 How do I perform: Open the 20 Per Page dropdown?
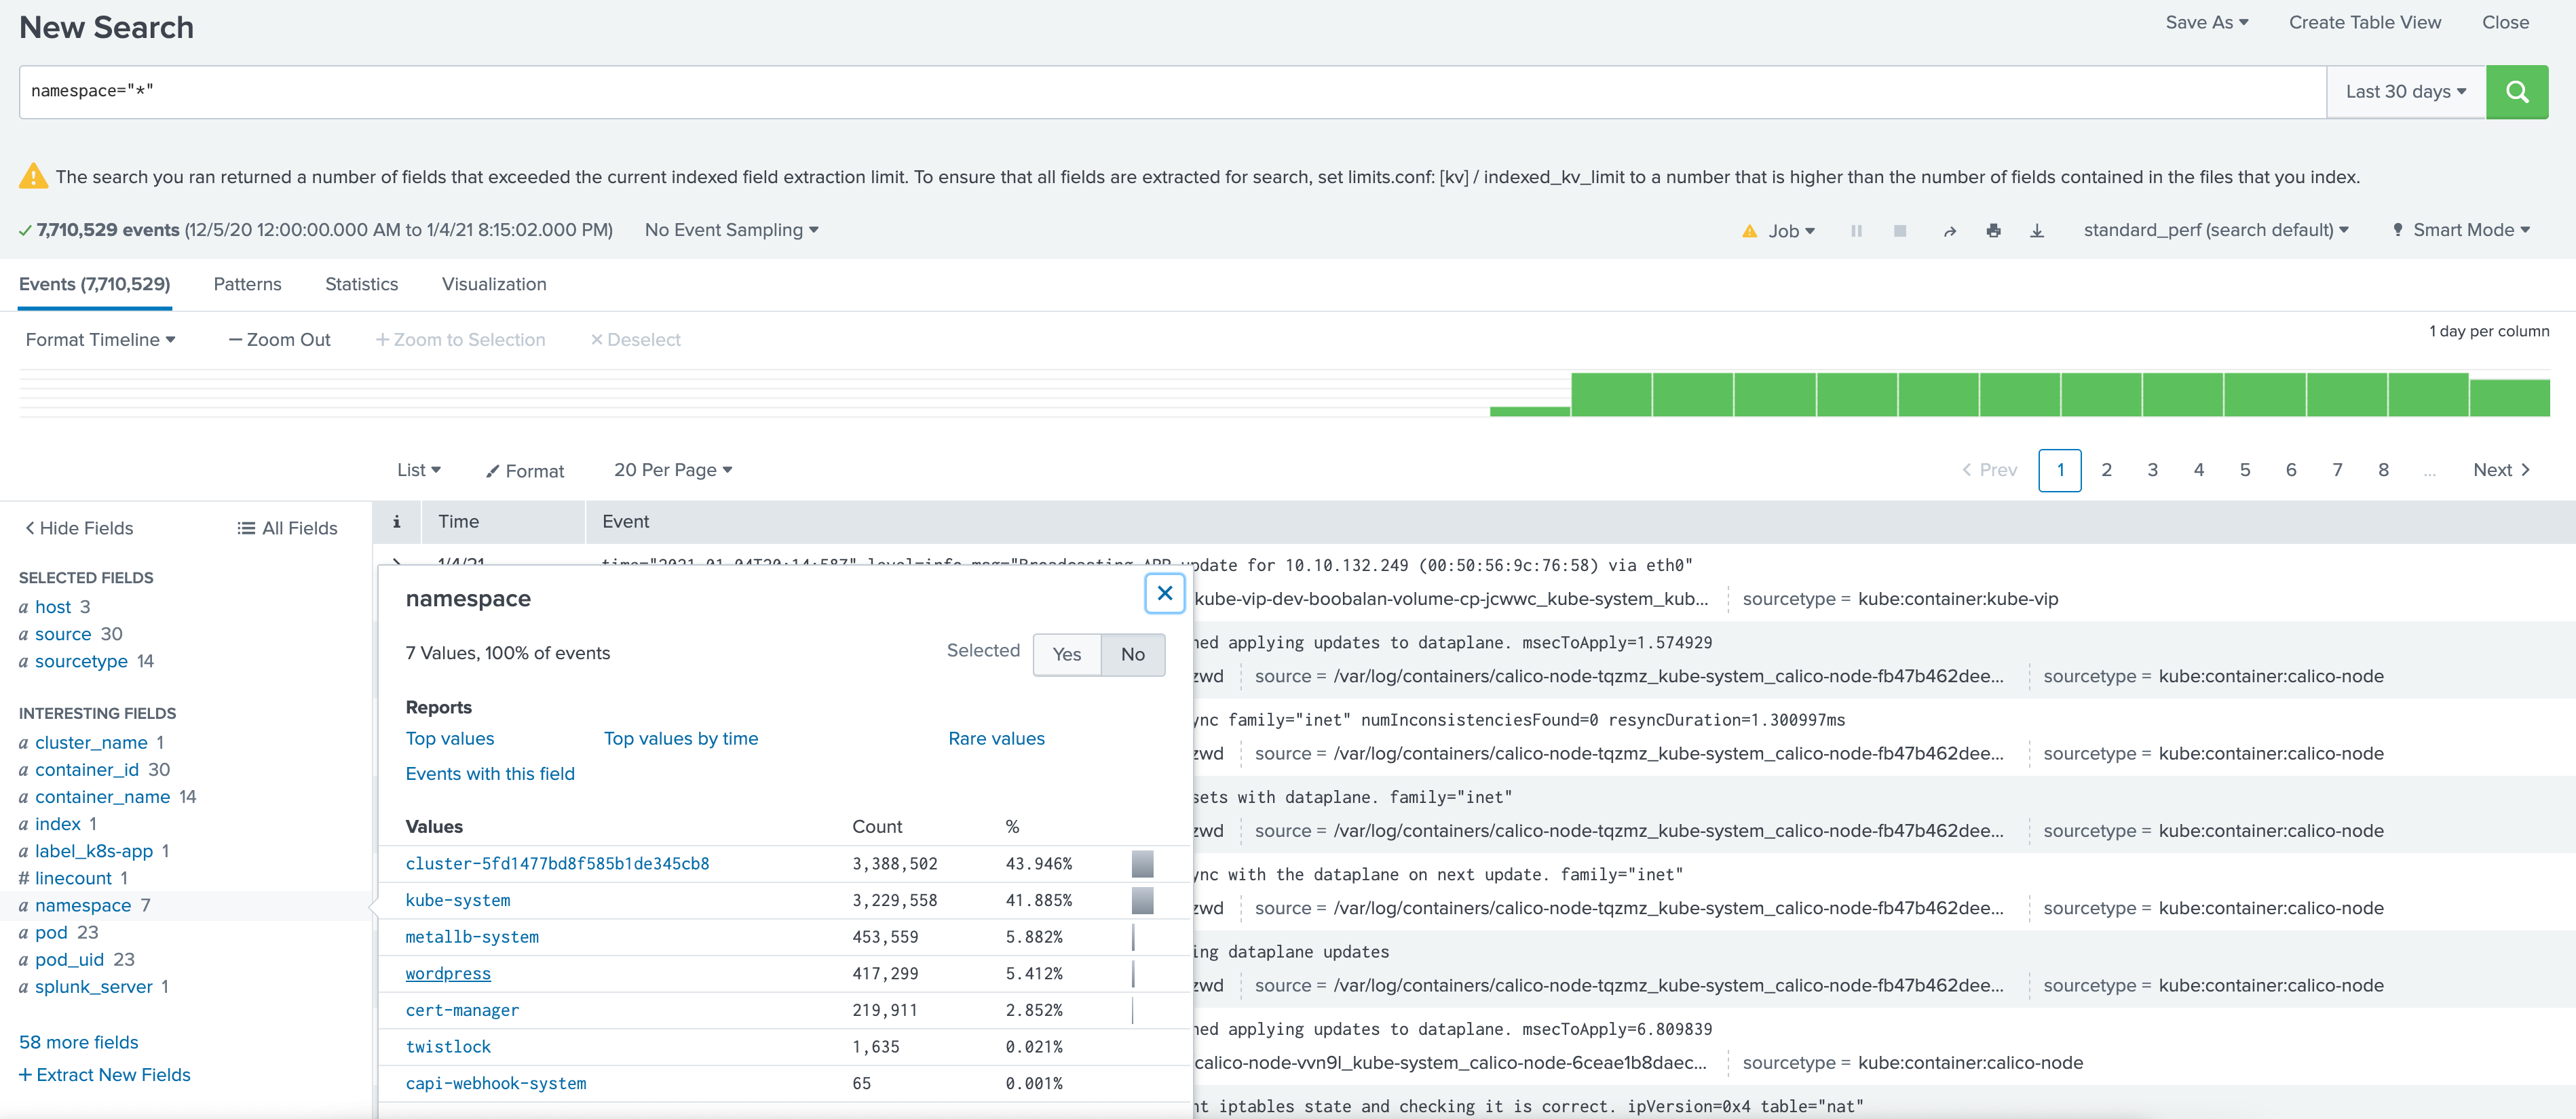tap(672, 469)
